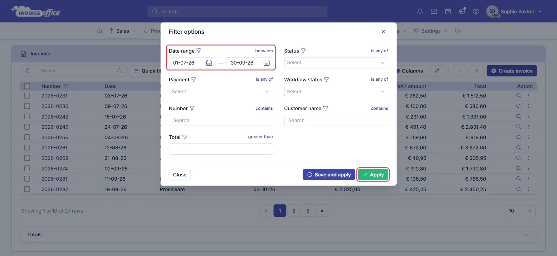Image resolution: width=557 pixels, height=256 pixels.
Task: Go to page 2 of invoices
Action: 294,211
